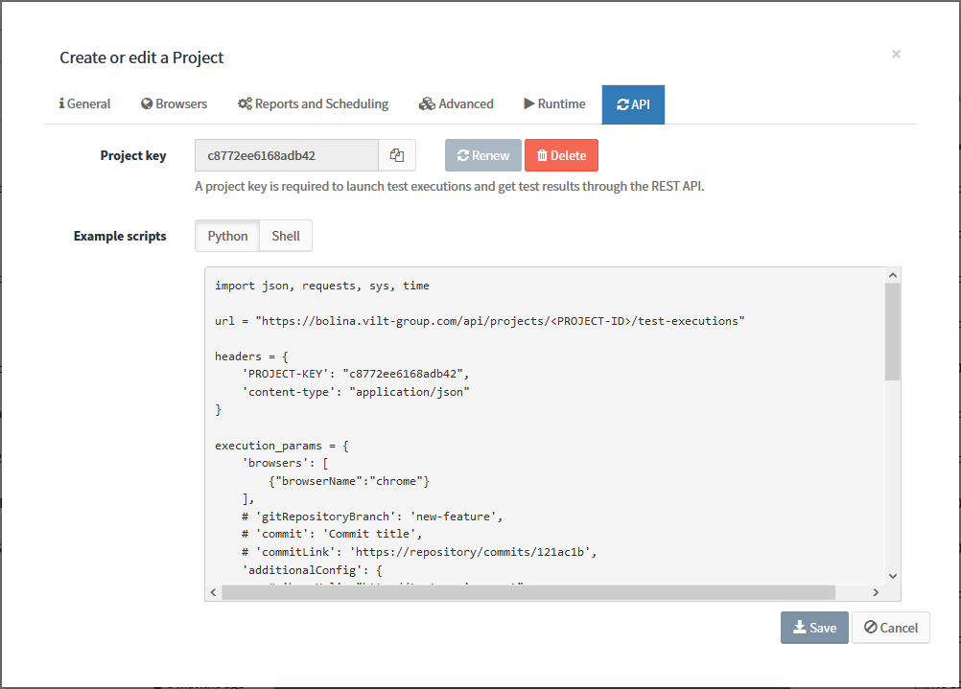The image size is (961, 689).
Task: Click the code scroll left arrow
Action: pyautogui.click(x=213, y=592)
